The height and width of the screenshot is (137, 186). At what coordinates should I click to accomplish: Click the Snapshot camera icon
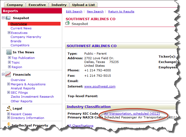pos(8,18)
